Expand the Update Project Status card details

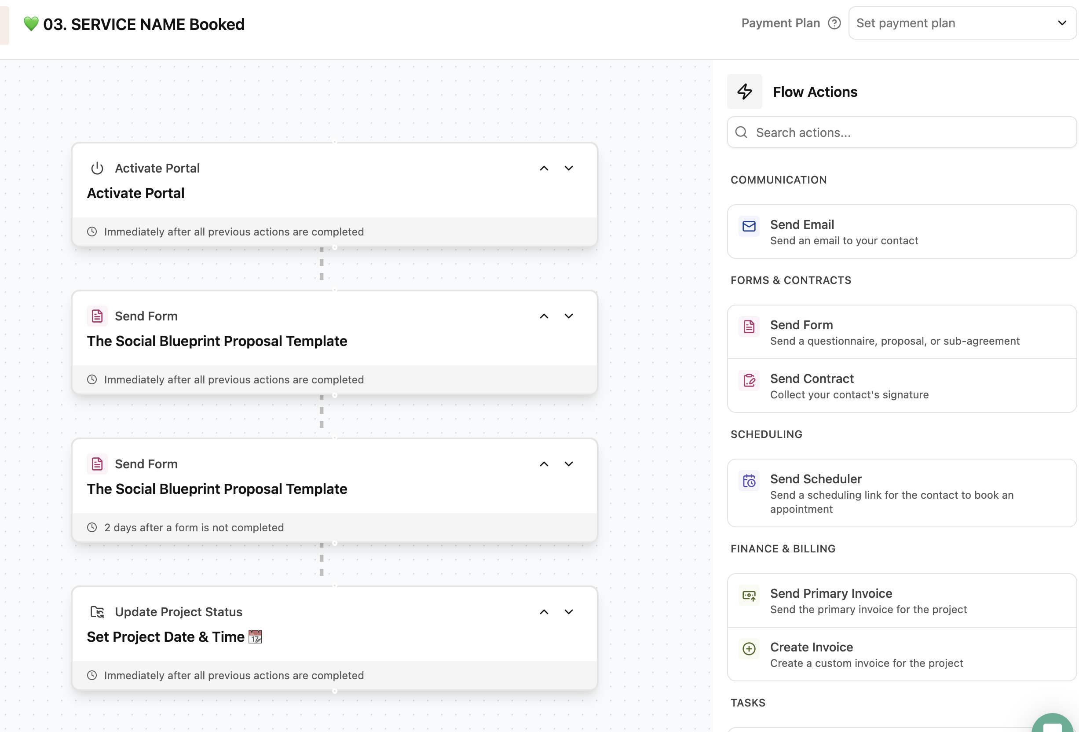pos(569,612)
